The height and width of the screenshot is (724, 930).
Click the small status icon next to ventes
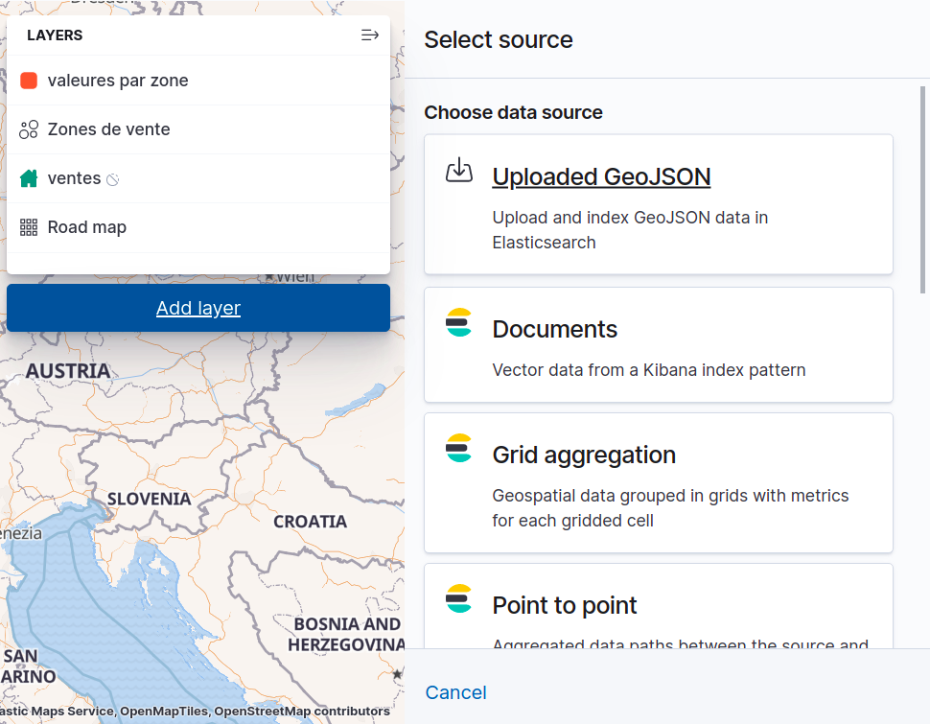point(112,179)
